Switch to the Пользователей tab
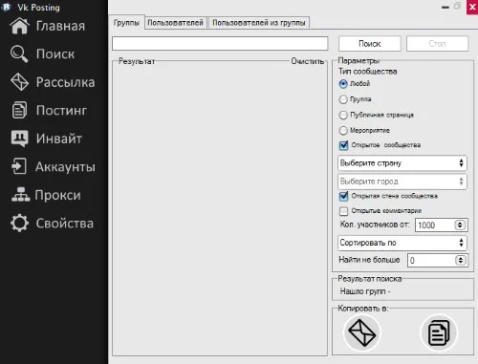This screenshot has height=364, width=478. (175, 23)
